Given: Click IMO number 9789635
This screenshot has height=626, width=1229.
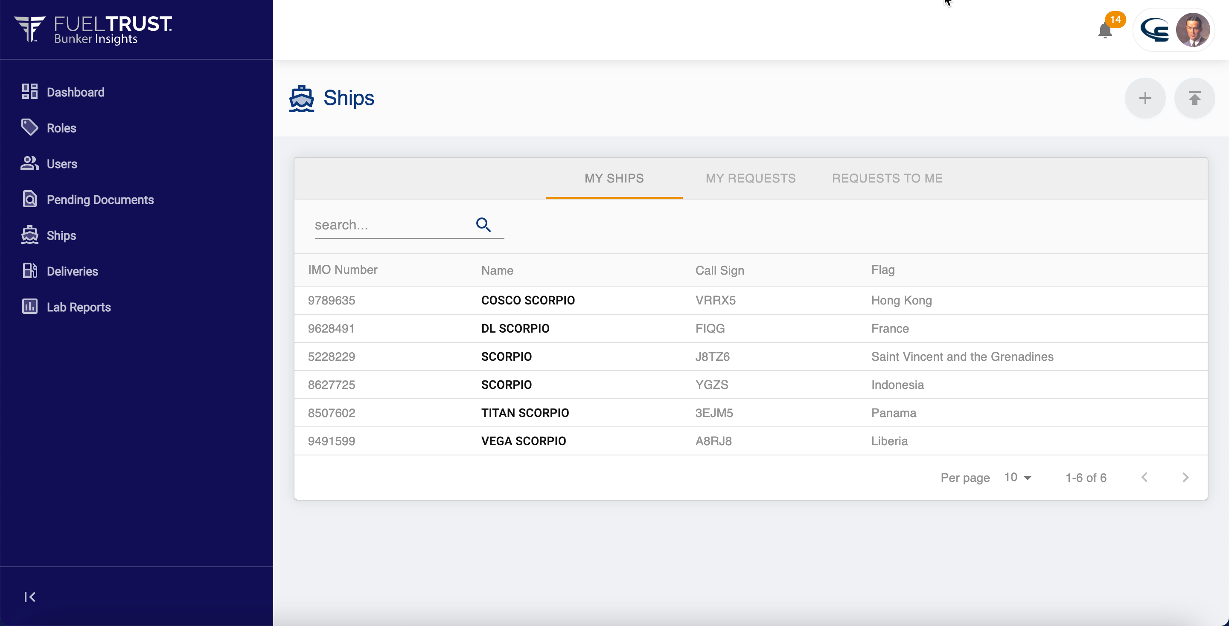Looking at the screenshot, I should click(331, 300).
